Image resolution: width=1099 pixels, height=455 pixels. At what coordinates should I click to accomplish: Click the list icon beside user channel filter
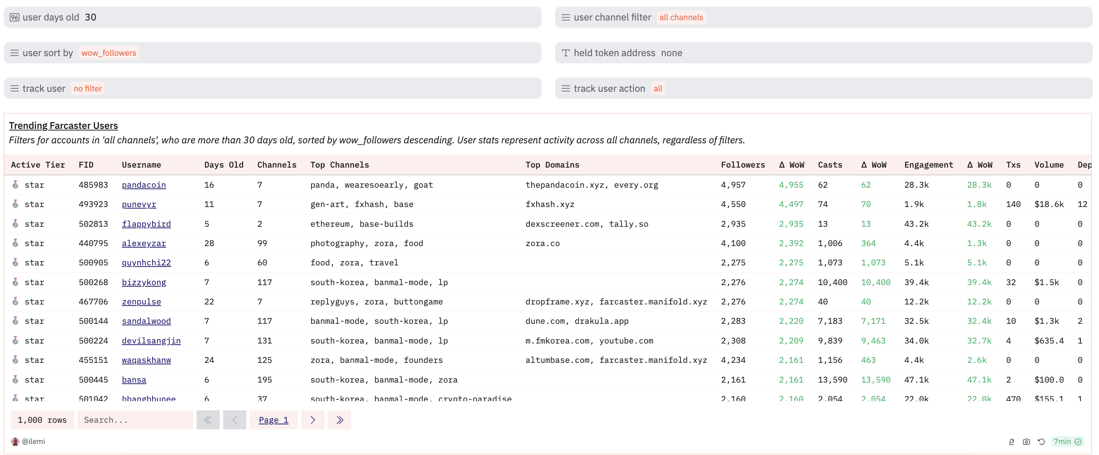[x=566, y=17]
